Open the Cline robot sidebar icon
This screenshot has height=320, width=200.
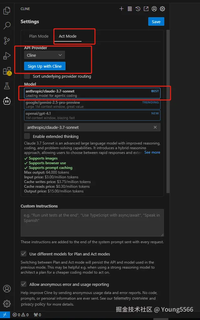(7, 101)
